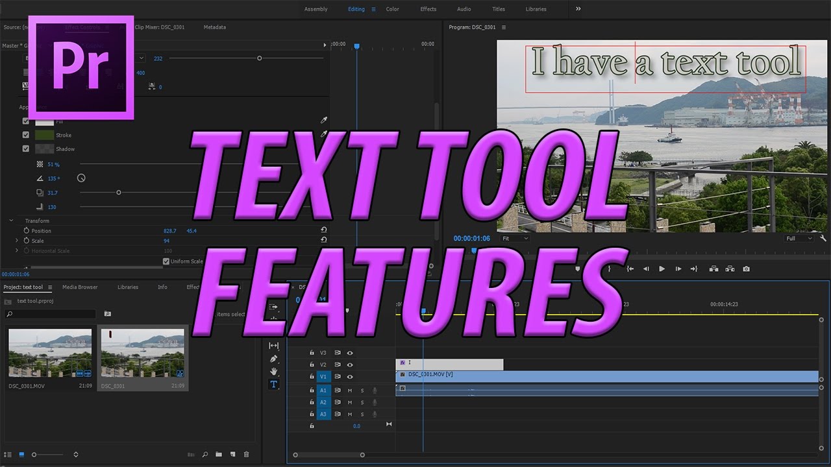Select the Type tool in the timeline toolbar
Image resolution: width=831 pixels, height=467 pixels.
[273, 384]
